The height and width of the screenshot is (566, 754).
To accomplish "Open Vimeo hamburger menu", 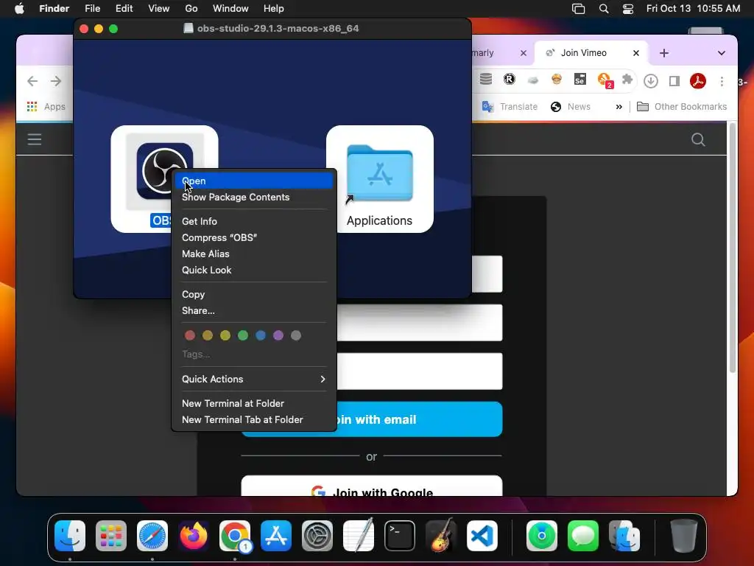I will [34, 139].
